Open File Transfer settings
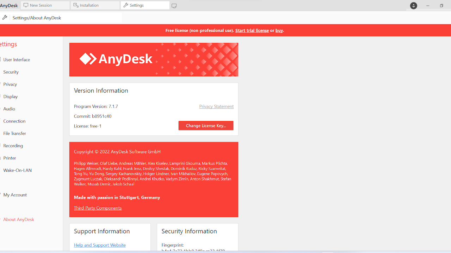The image size is (451, 253). click(15, 134)
